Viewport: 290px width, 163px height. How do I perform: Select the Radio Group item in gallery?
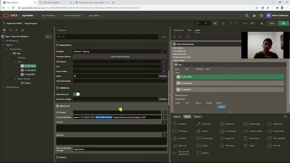pyautogui.click(x=251, y=138)
